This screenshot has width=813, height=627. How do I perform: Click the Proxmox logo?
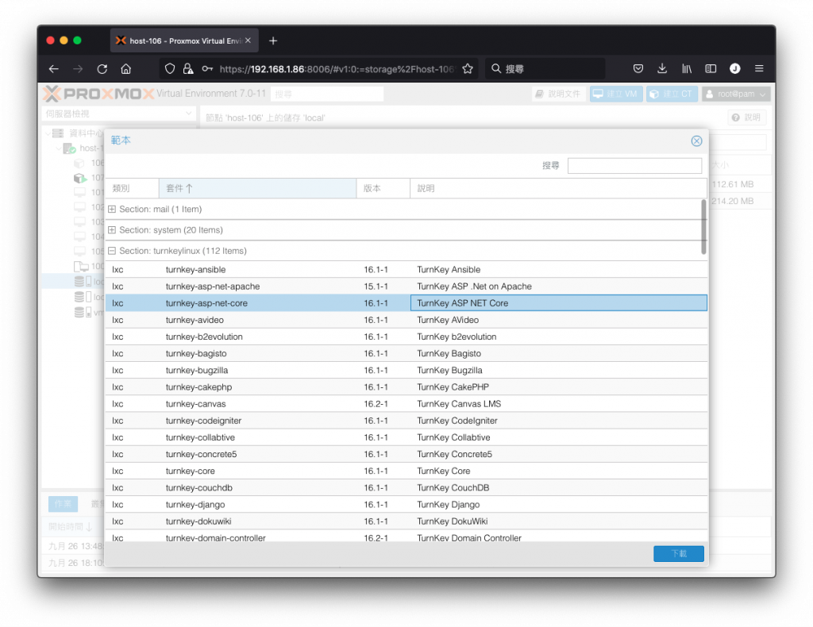point(98,94)
